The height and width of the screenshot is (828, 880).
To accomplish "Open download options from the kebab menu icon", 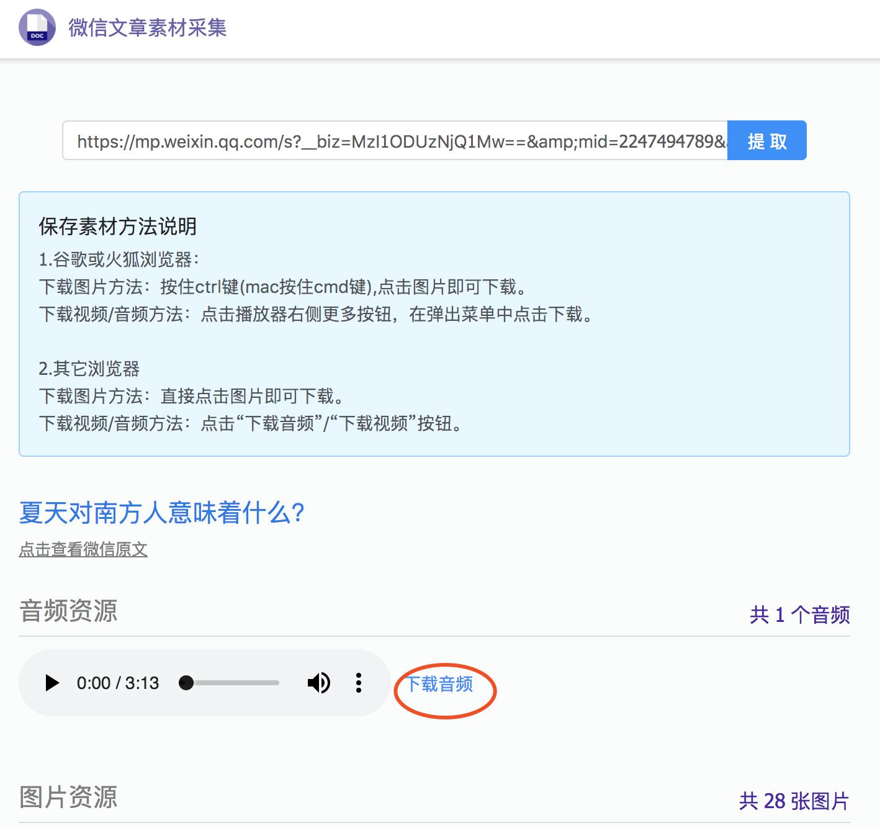I will click(358, 682).
